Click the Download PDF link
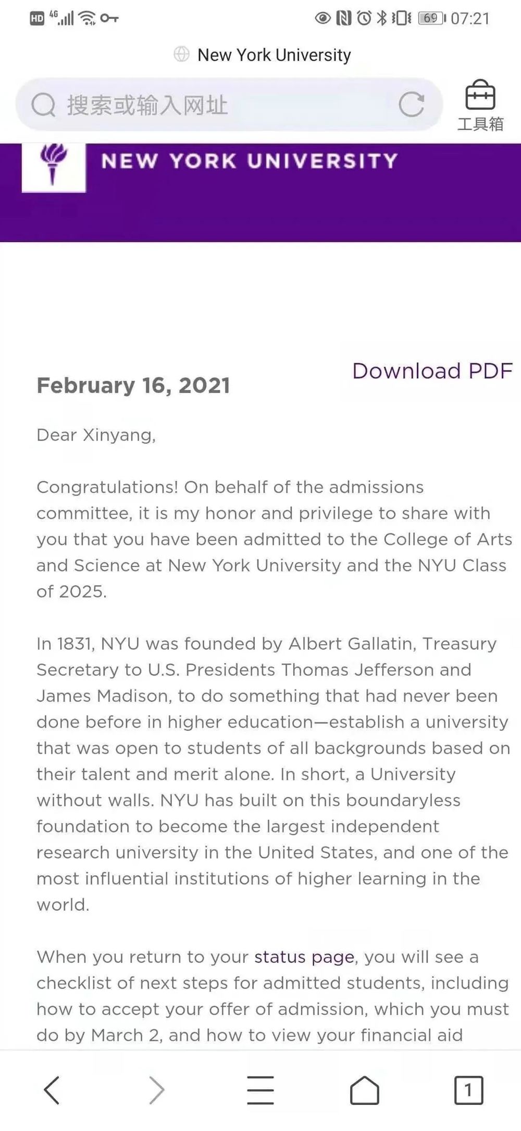The height and width of the screenshot is (1131, 521). click(x=432, y=371)
